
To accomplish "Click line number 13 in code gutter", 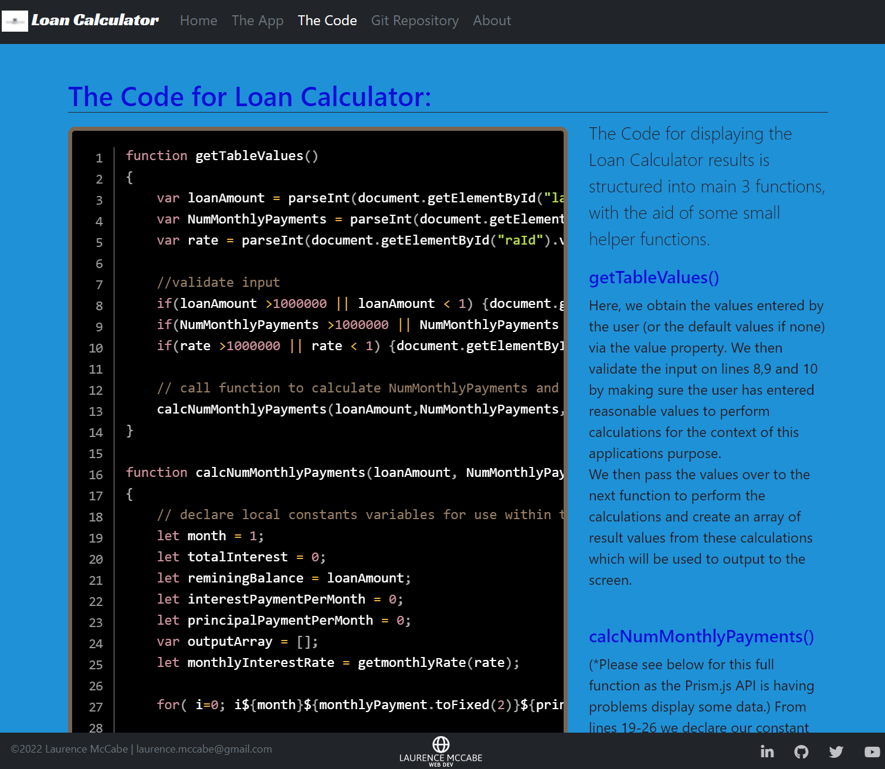I will point(96,412).
